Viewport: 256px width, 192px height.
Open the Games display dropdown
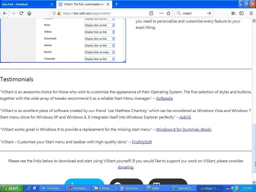(99, 45)
